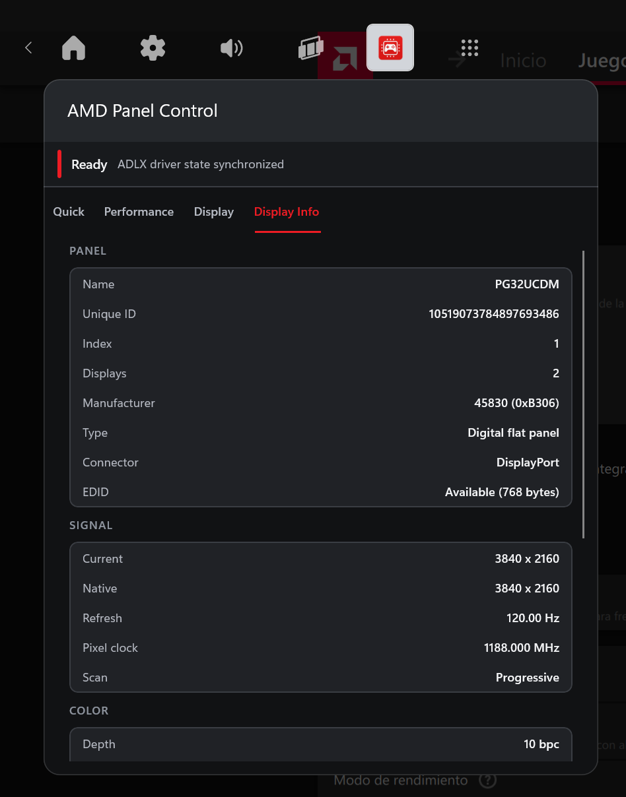Open Juegos tab in background window
Viewport: 626px width, 797px height.
click(x=602, y=61)
